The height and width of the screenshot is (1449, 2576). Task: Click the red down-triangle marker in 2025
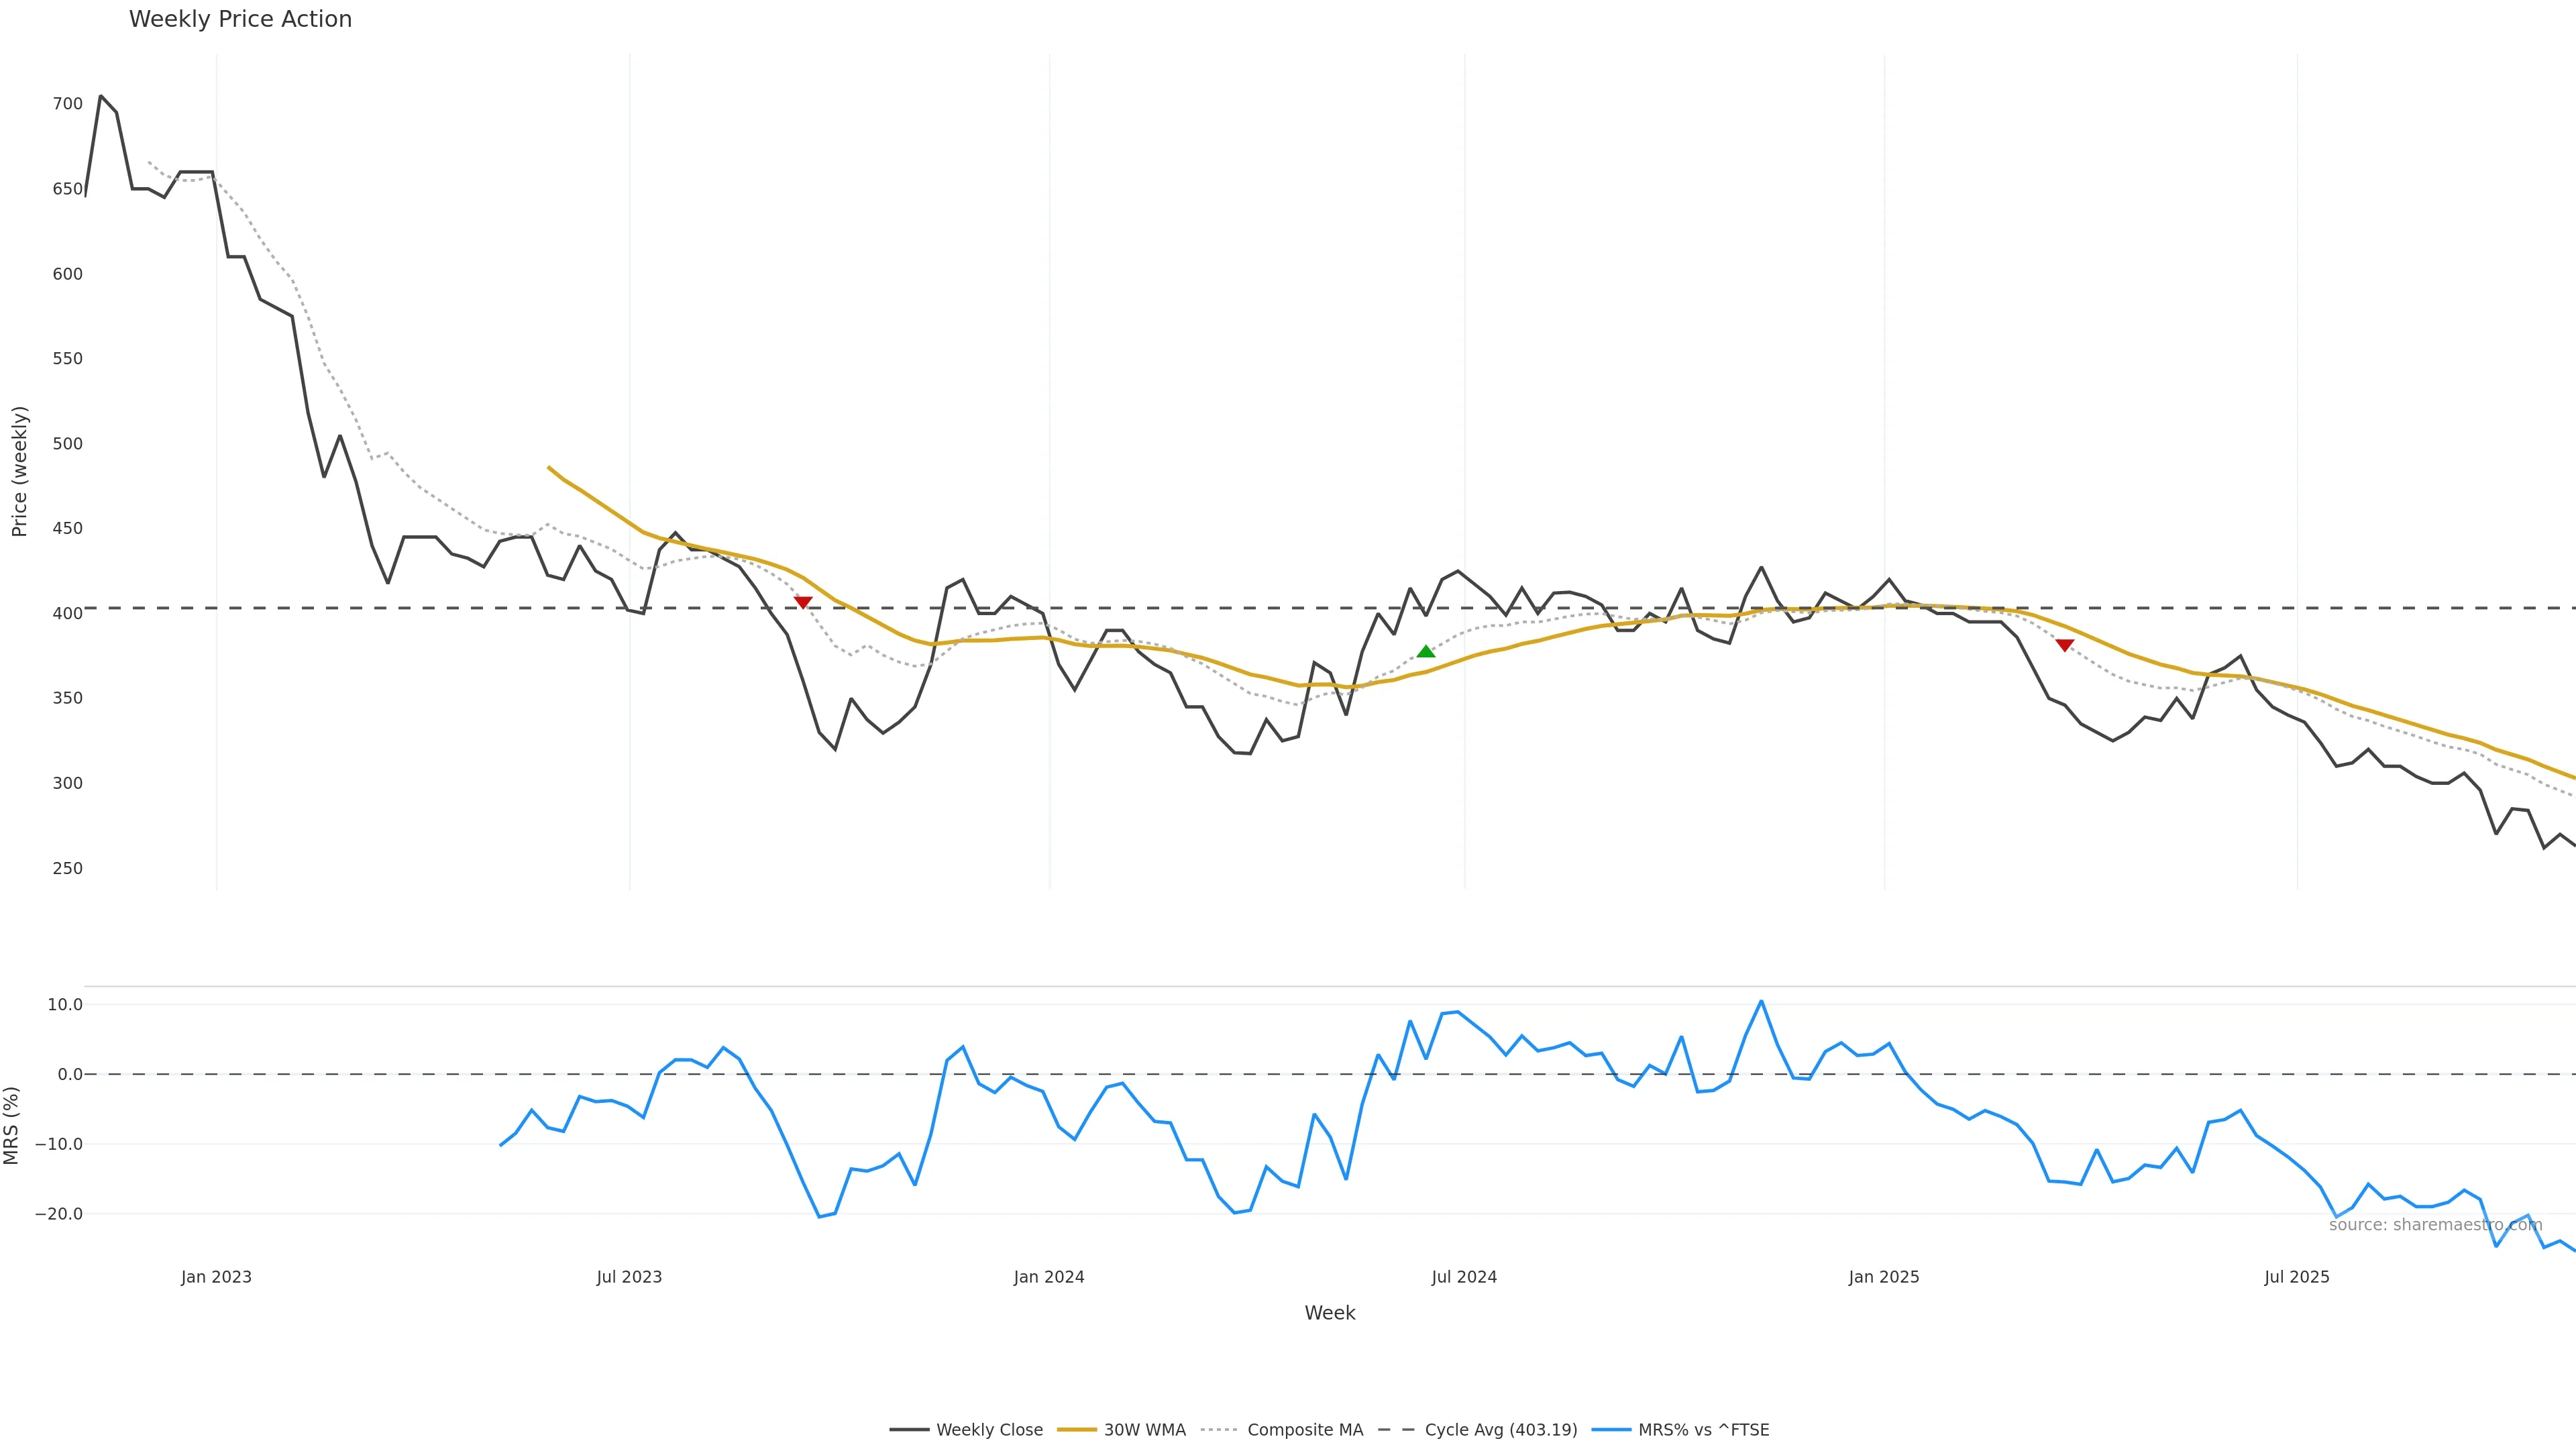(2064, 645)
